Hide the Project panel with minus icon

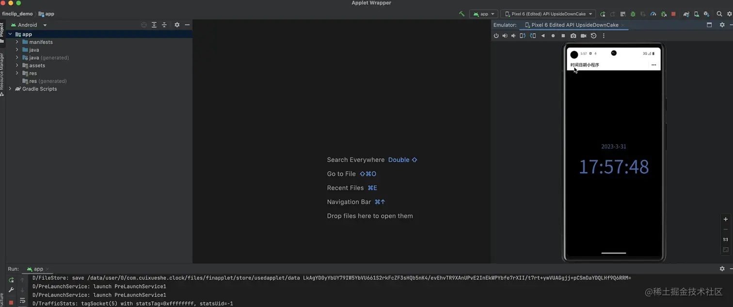[x=187, y=25]
